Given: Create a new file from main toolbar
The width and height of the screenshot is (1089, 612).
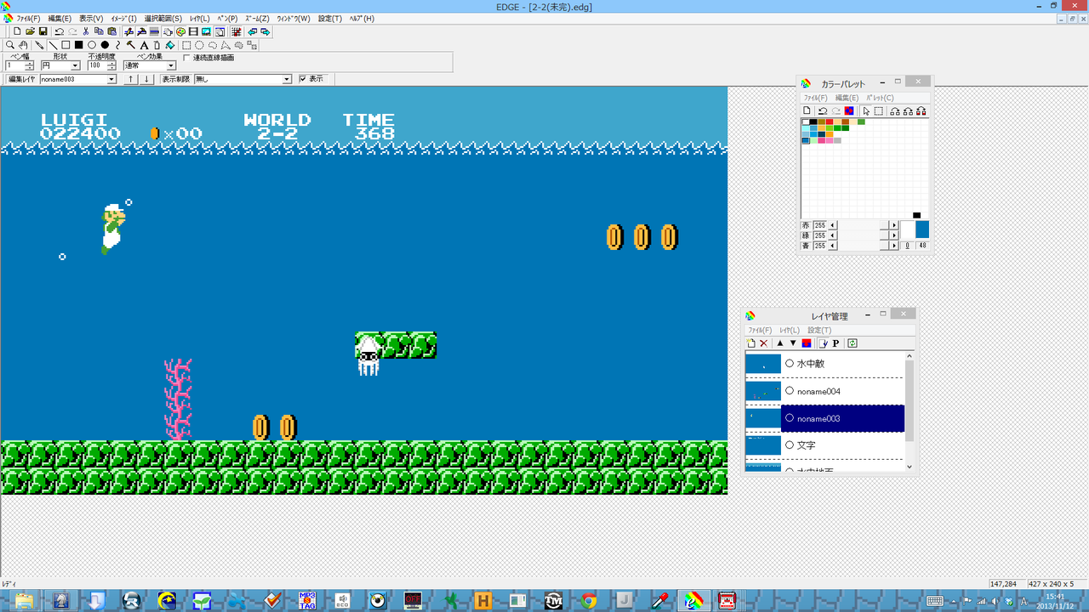Looking at the screenshot, I should pyautogui.click(x=17, y=31).
